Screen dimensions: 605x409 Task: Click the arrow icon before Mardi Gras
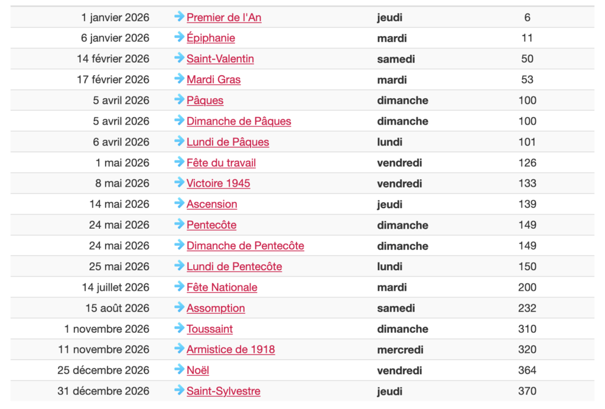180,79
